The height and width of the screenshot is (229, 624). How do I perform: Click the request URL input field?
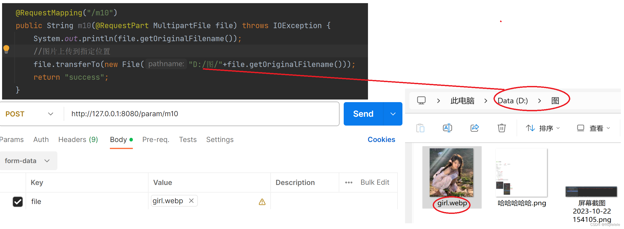click(201, 114)
